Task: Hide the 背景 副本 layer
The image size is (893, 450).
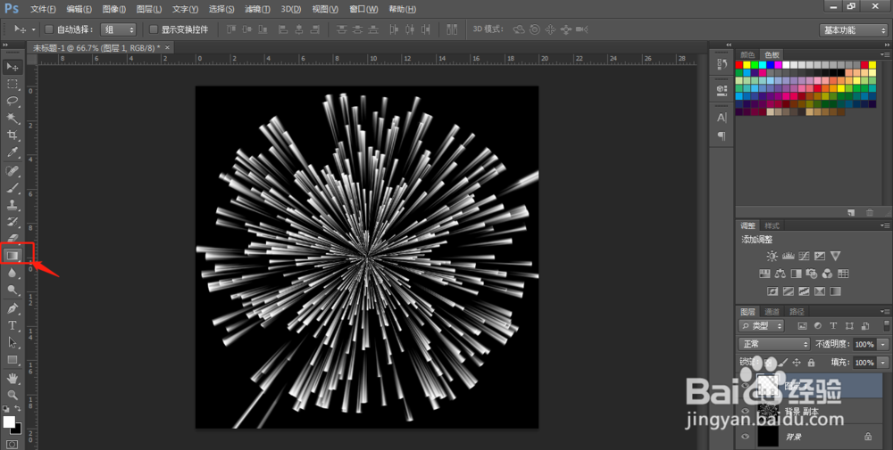Action: [745, 411]
